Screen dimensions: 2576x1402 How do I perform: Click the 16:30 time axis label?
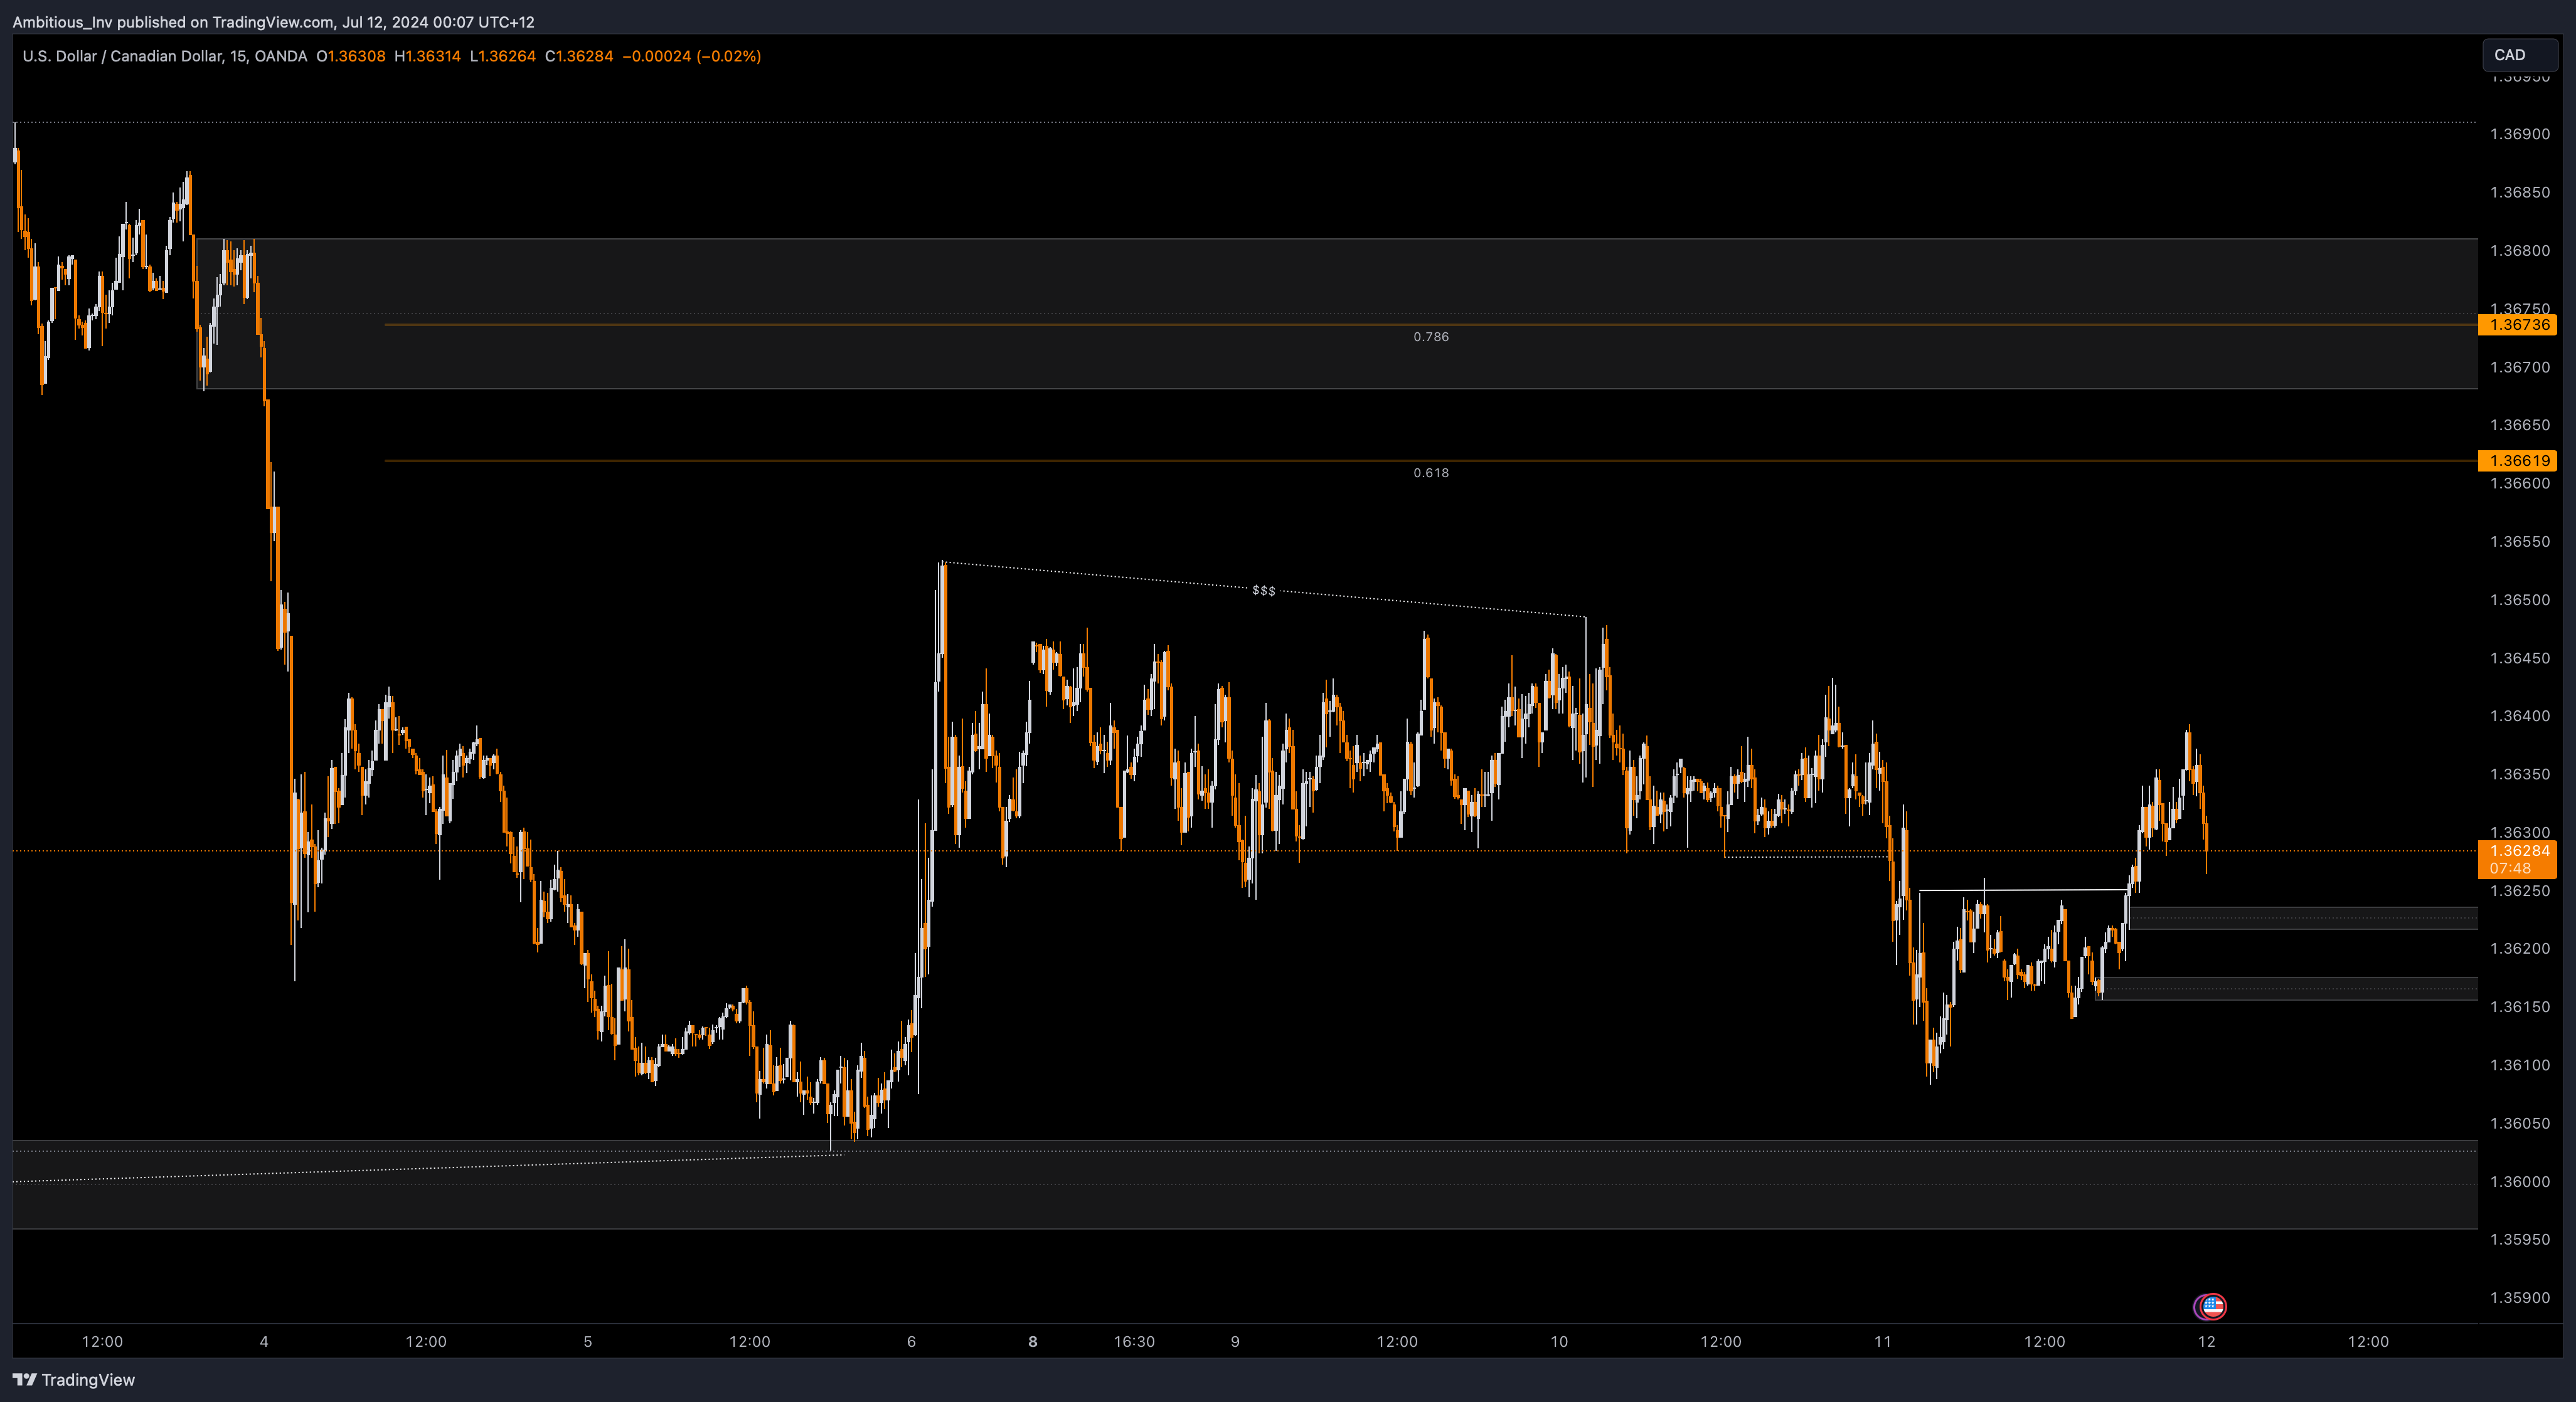(1134, 1341)
